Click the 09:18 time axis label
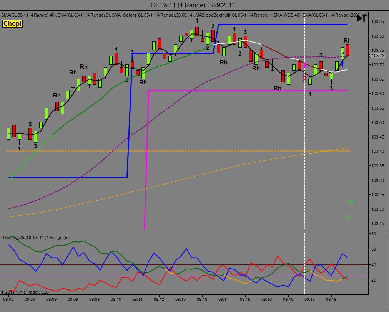This screenshot has width=389, height=312. pos(309,299)
